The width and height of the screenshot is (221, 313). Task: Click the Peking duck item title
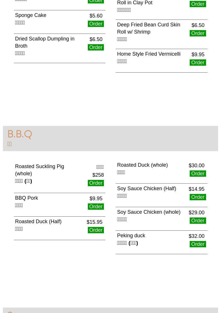coord(131,236)
